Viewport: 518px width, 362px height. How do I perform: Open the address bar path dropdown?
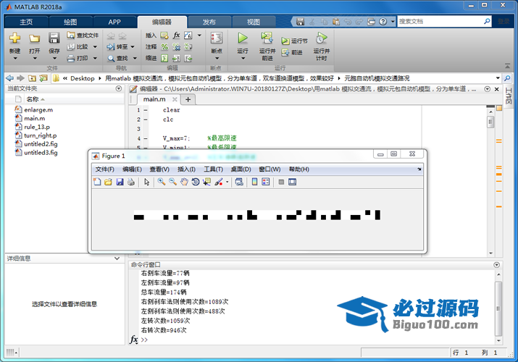(x=498, y=78)
